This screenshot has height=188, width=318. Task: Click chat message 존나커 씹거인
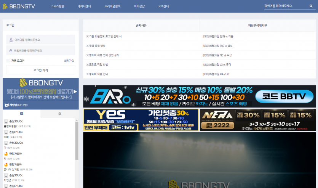(11, 170)
